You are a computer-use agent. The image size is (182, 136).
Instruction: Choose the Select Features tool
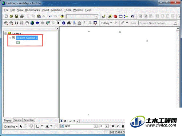click(x=48, y=23)
